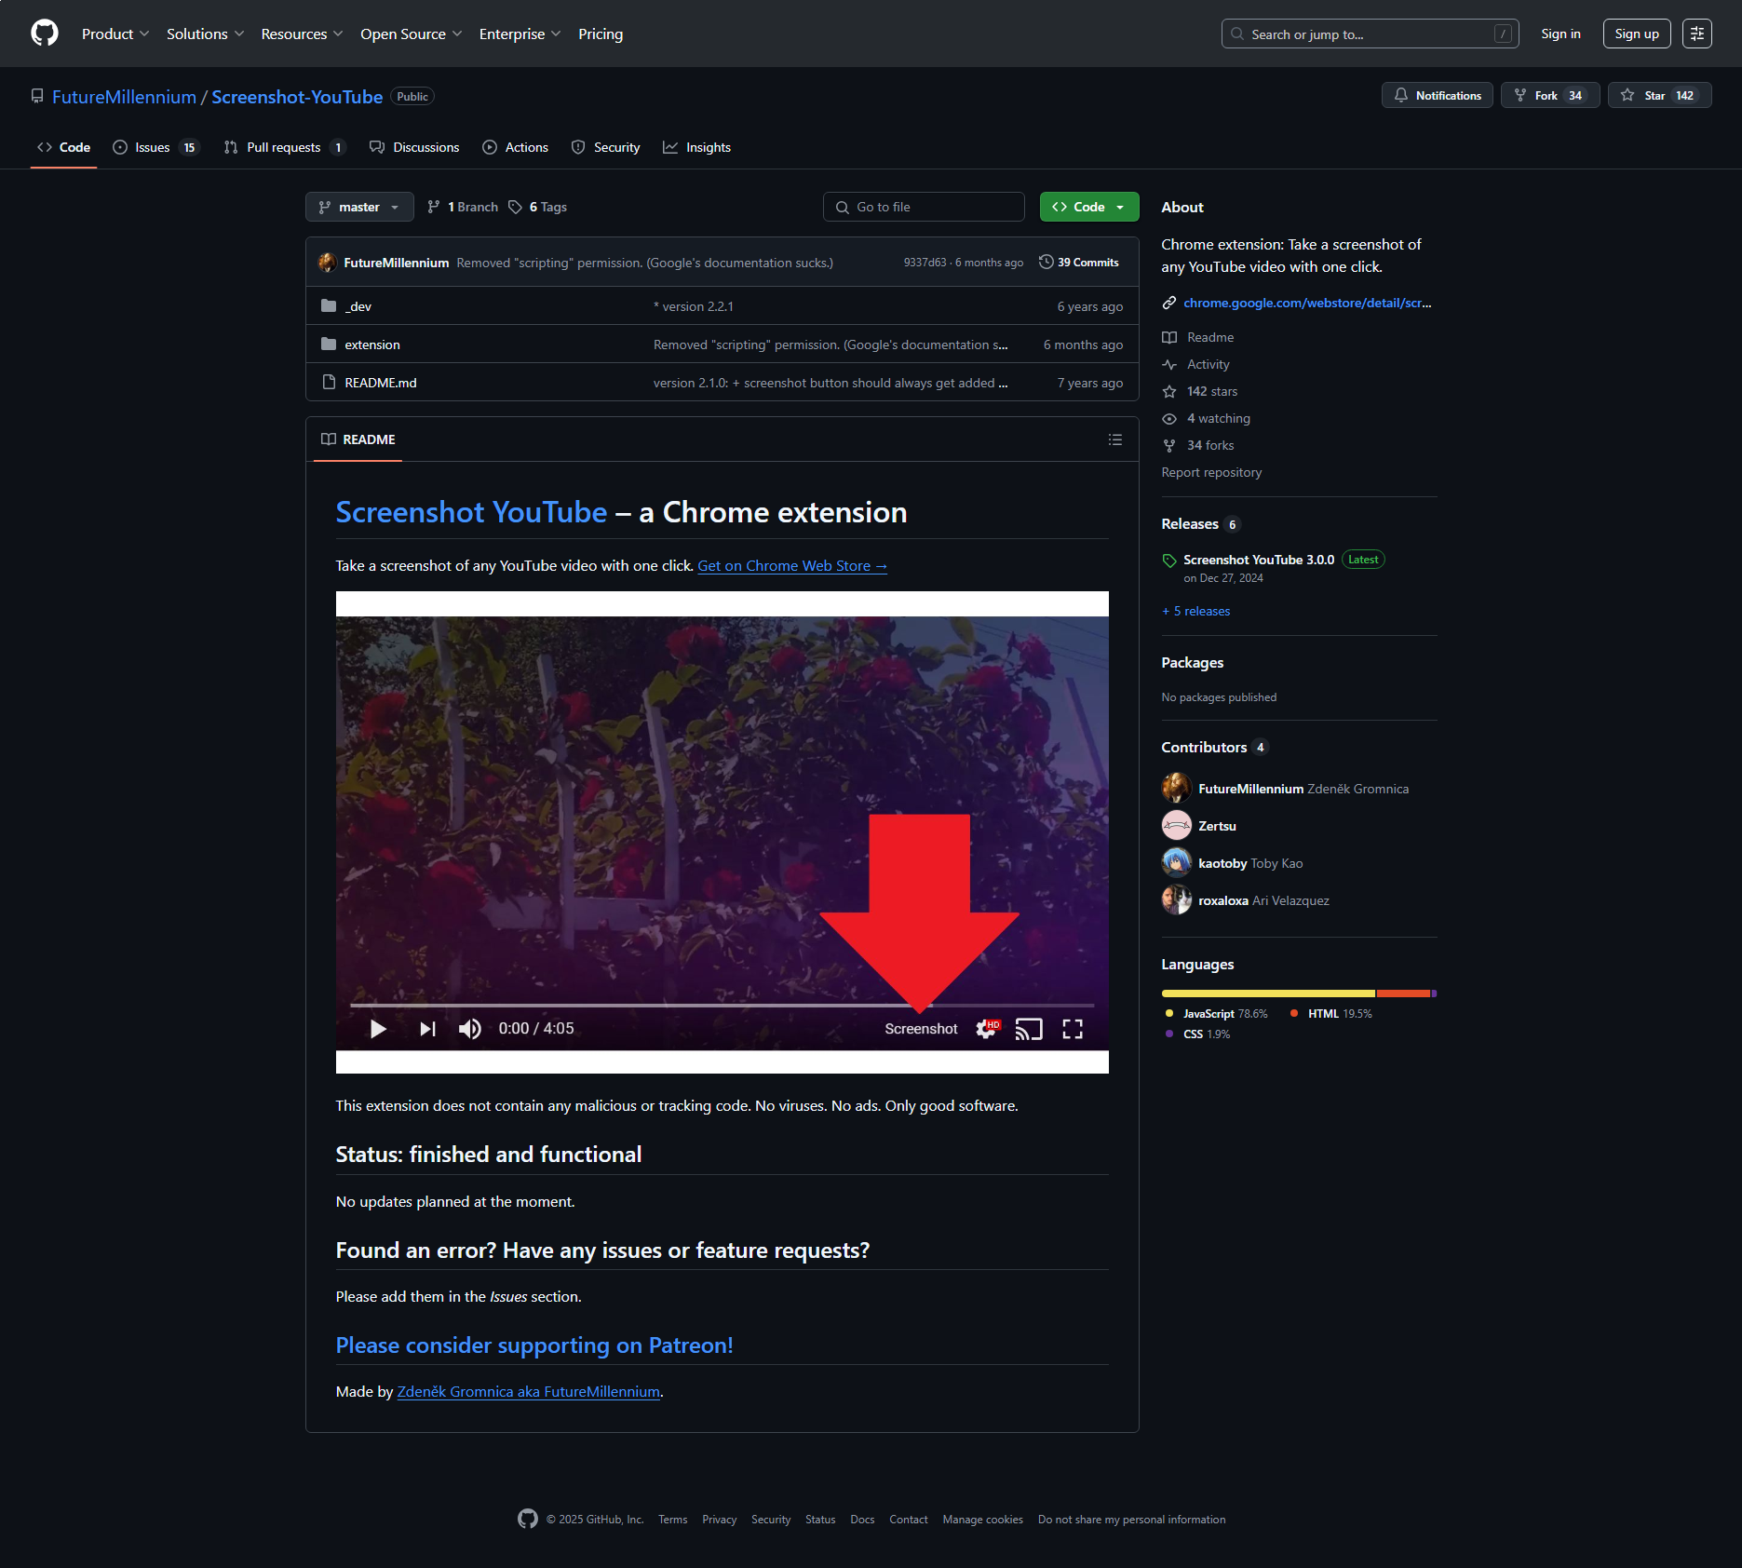Open Zdeněk Gromnica aka FutureMillennium link

[529, 1391]
